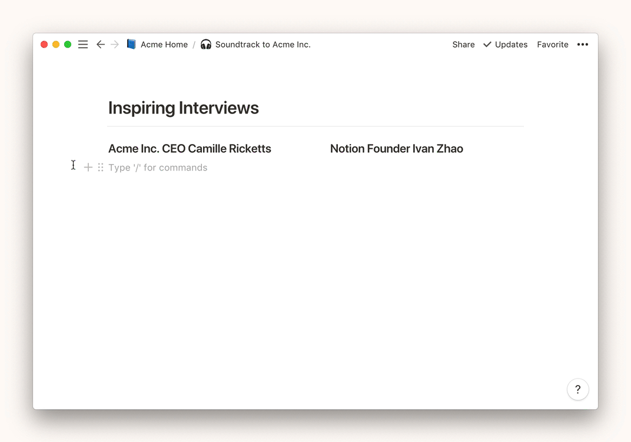
Task: Select Soundtrack to Acme Inc. breadcrumb
Action: click(263, 45)
